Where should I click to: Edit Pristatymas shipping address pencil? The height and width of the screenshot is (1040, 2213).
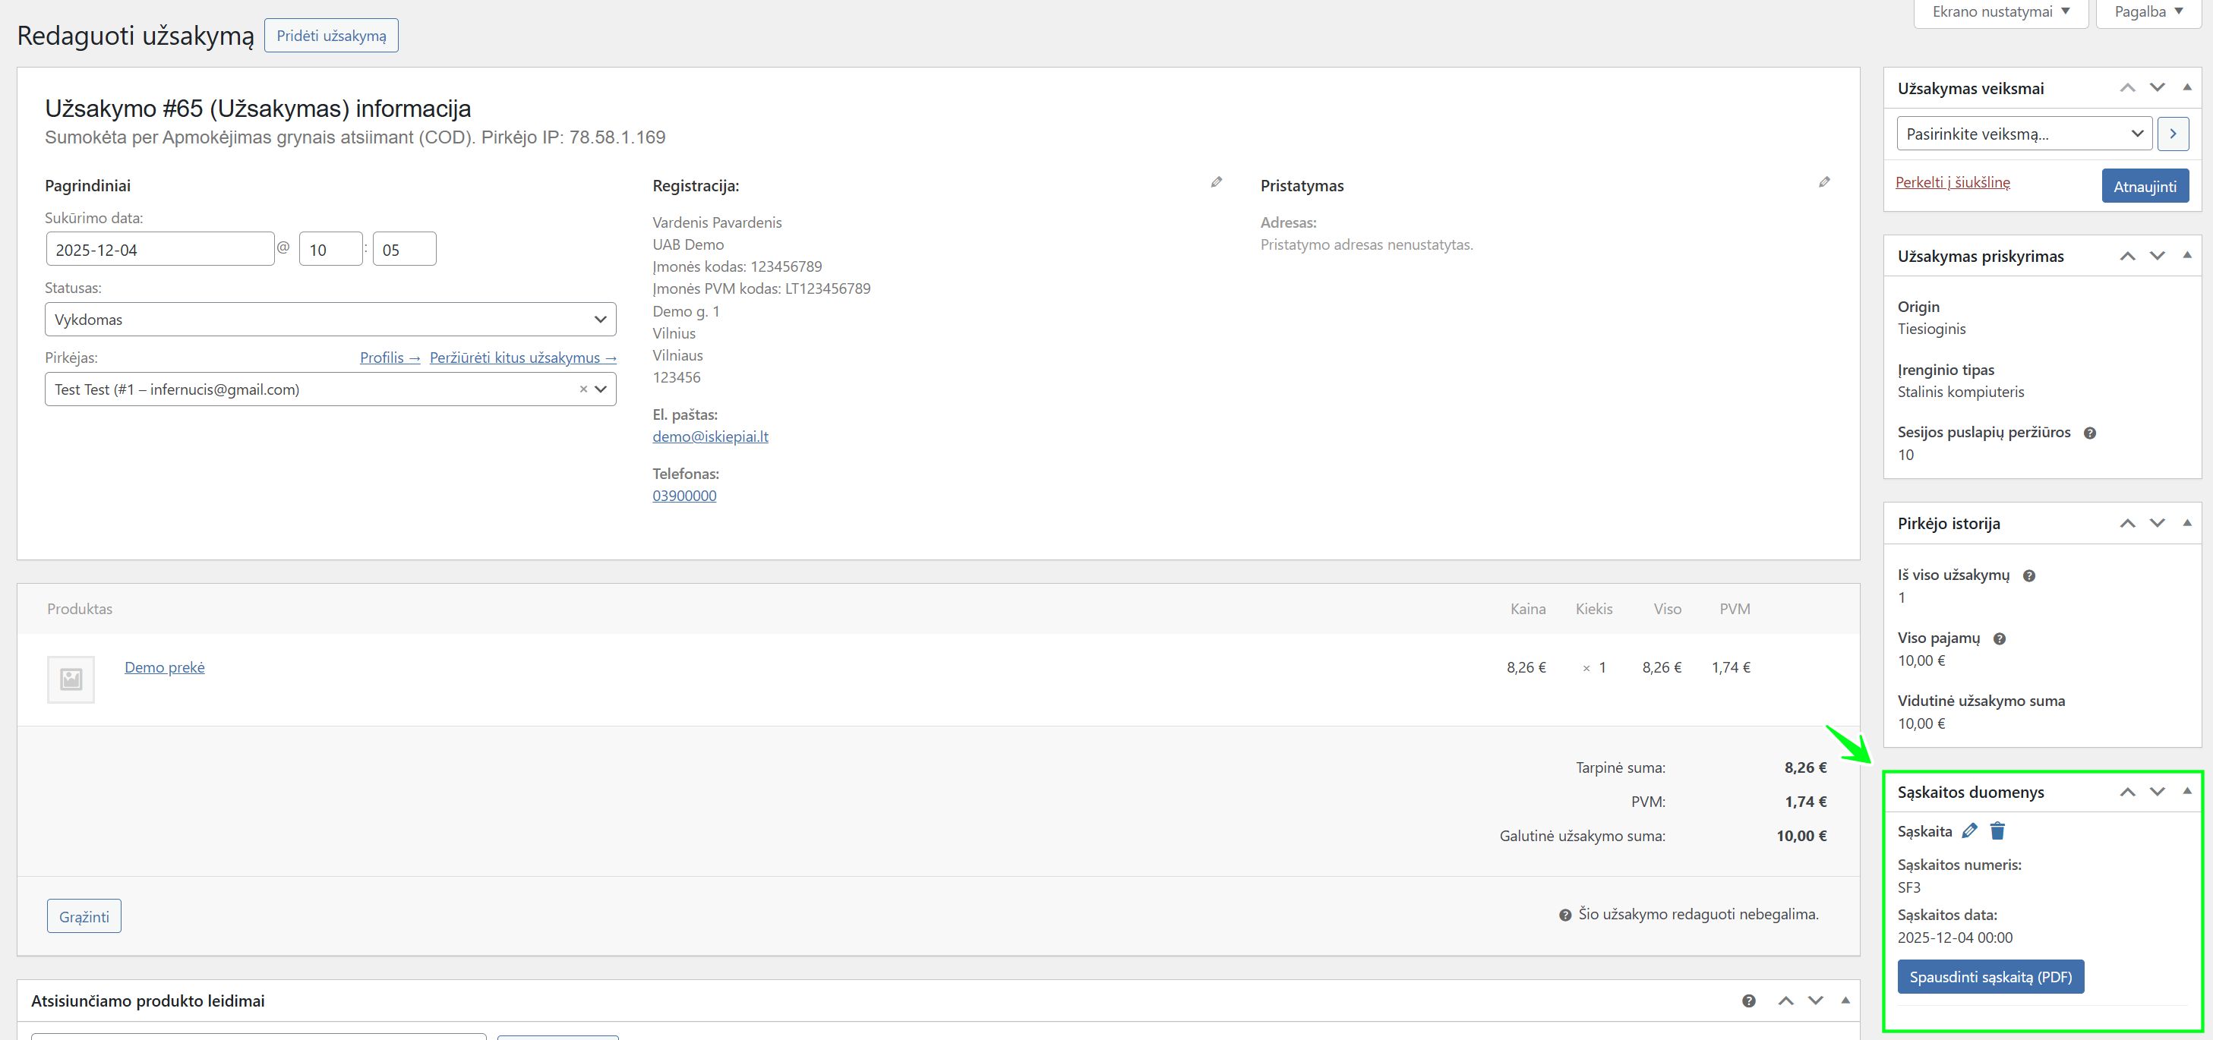click(x=1824, y=182)
